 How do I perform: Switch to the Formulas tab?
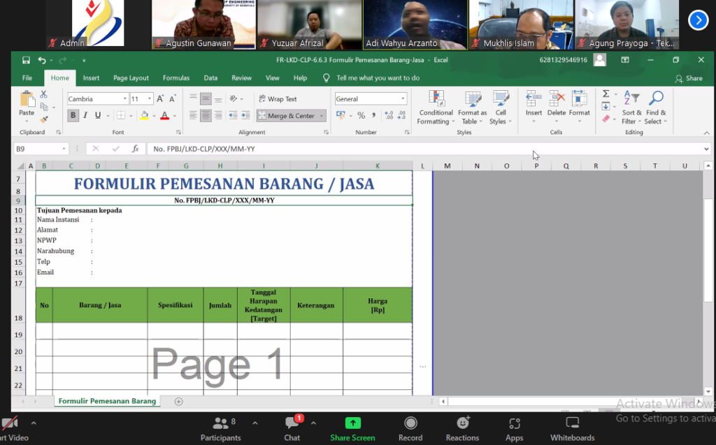(176, 78)
